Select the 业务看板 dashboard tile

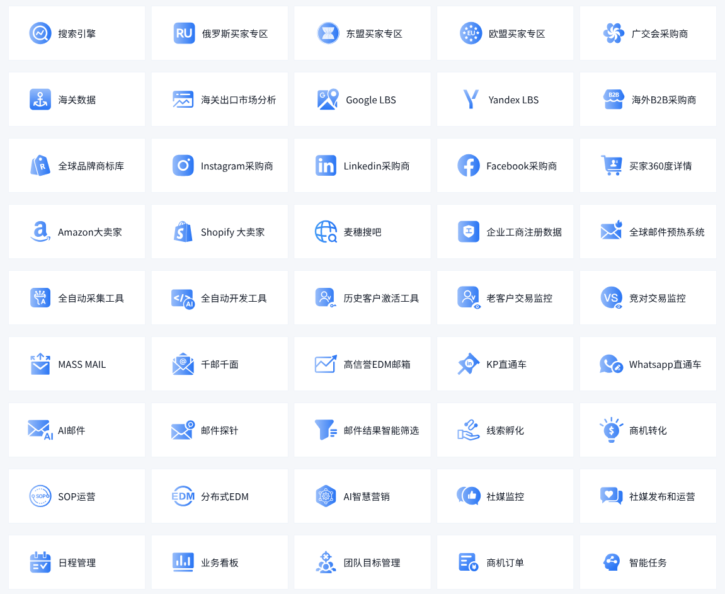click(219, 563)
